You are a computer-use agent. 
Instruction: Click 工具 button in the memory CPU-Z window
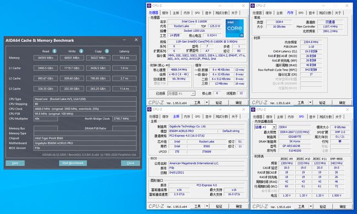click(x=301, y=103)
